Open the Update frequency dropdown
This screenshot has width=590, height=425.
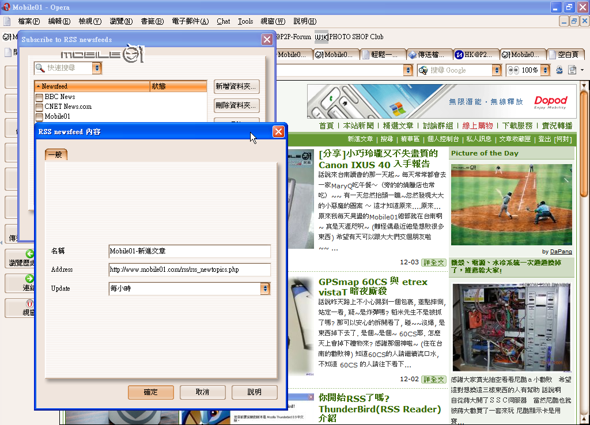pos(265,289)
